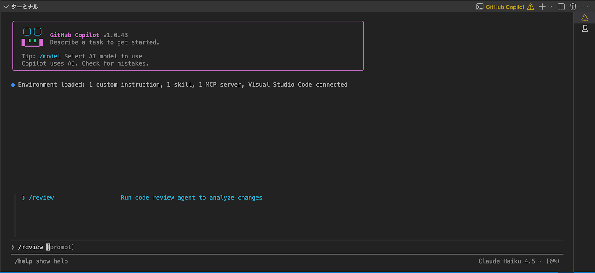Click the ターミナル panel title
The width and height of the screenshot is (595, 273).
coord(25,7)
